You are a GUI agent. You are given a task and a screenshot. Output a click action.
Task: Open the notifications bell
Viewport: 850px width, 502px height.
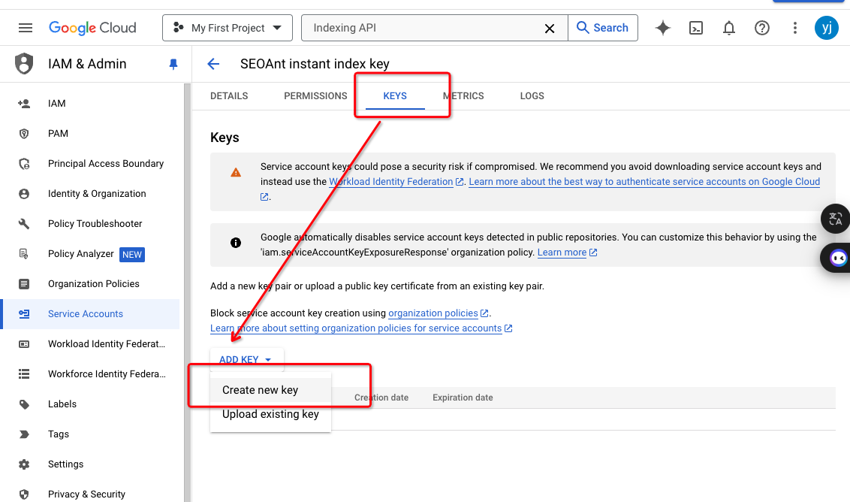click(728, 28)
